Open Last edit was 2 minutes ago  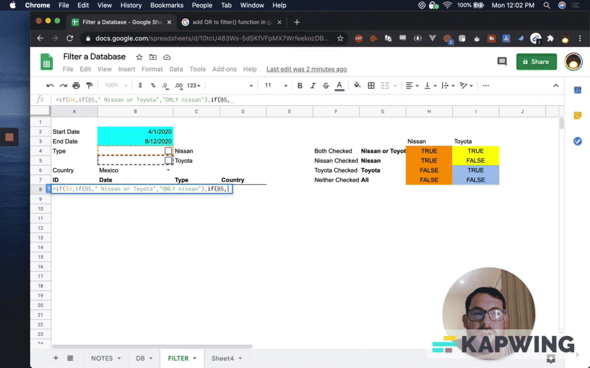point(307,69)
